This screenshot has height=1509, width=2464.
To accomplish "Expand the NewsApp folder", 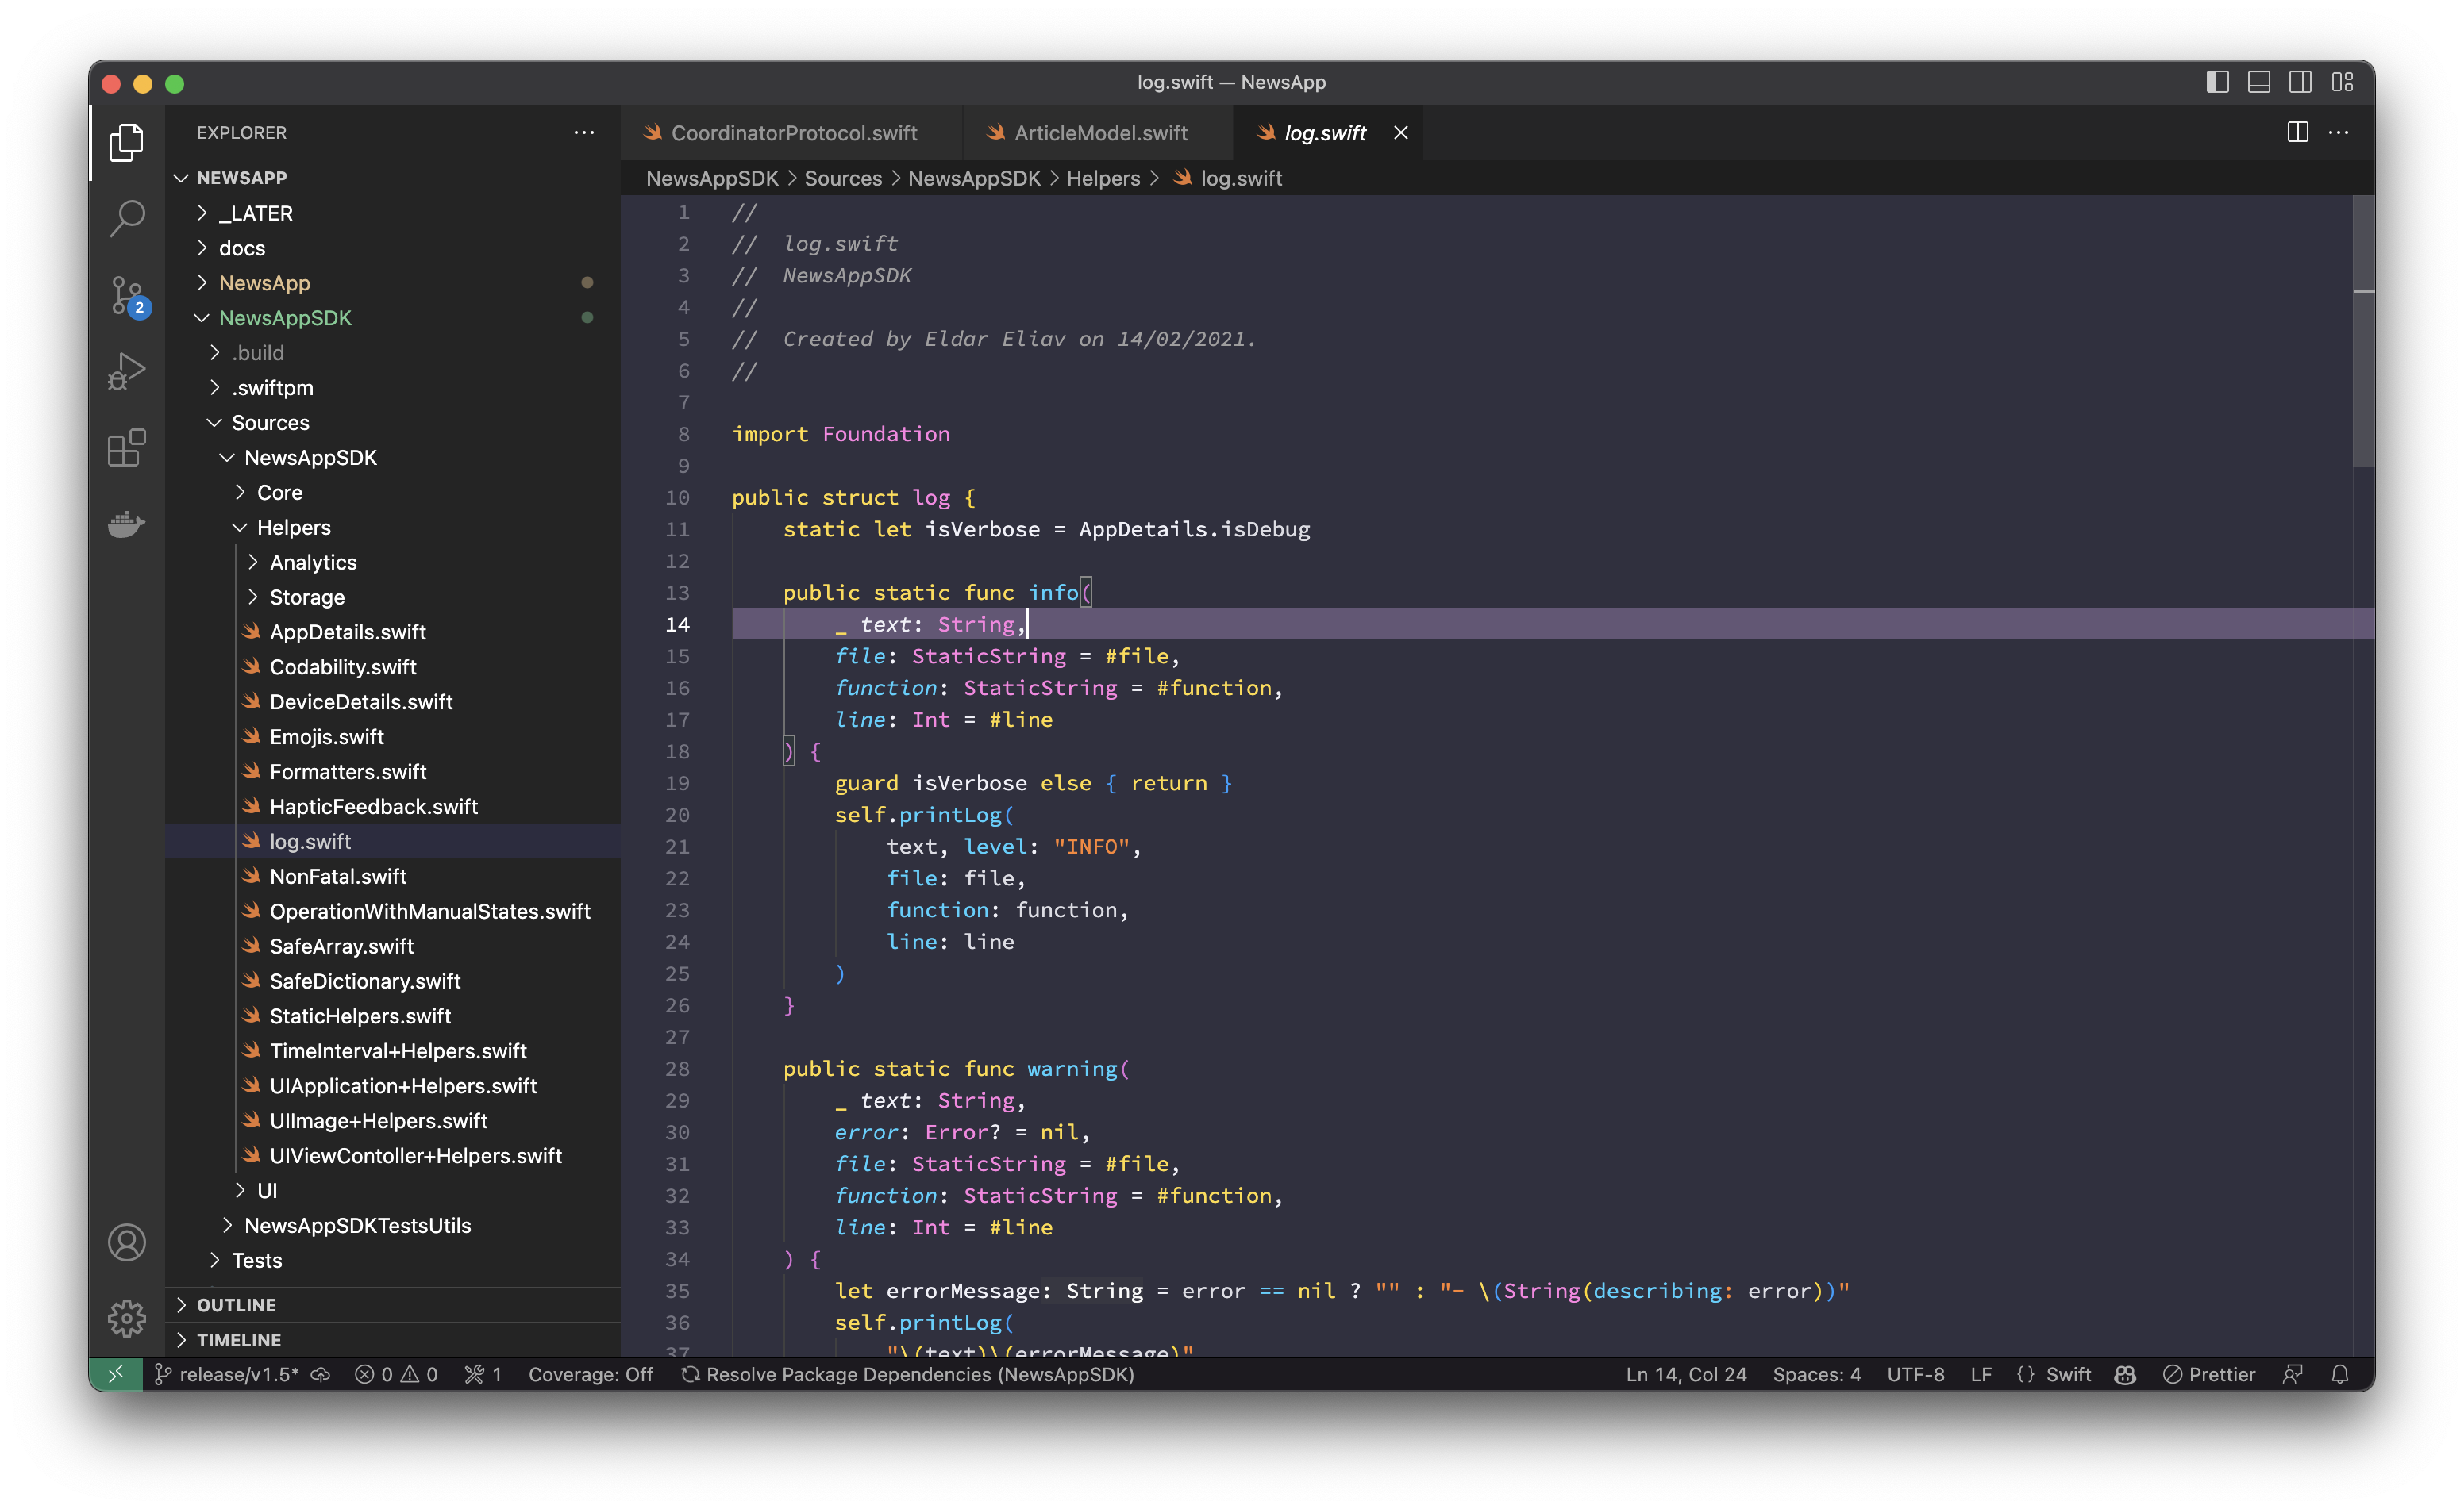I will 393,282.
